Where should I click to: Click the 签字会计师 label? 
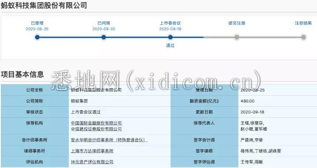tap(204, 140)
